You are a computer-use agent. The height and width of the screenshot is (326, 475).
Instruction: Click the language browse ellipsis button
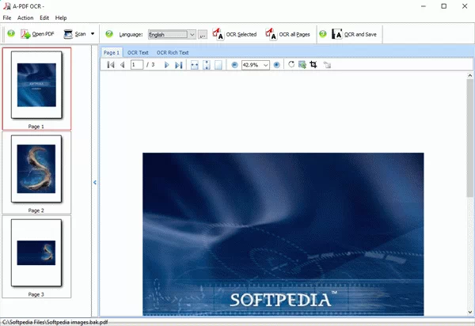point(203,35)
